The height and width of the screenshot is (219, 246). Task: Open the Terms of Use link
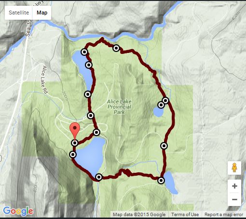(185, 215)
